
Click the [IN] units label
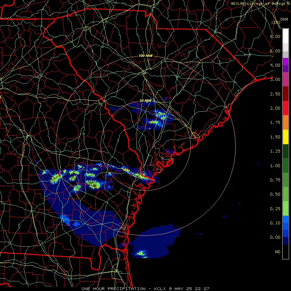pyautogui.click(x=276, y=22)
